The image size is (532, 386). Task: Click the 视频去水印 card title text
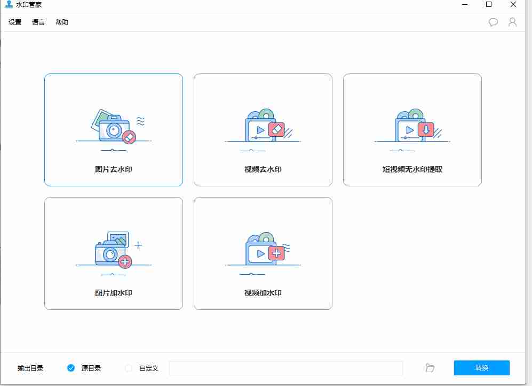pos(263,169)
